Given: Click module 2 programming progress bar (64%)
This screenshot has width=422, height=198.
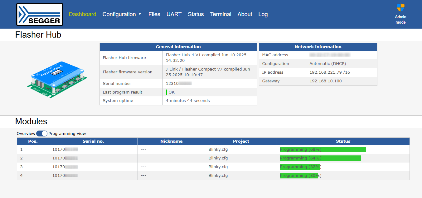Looking at the screenshot, I should 320,158.
